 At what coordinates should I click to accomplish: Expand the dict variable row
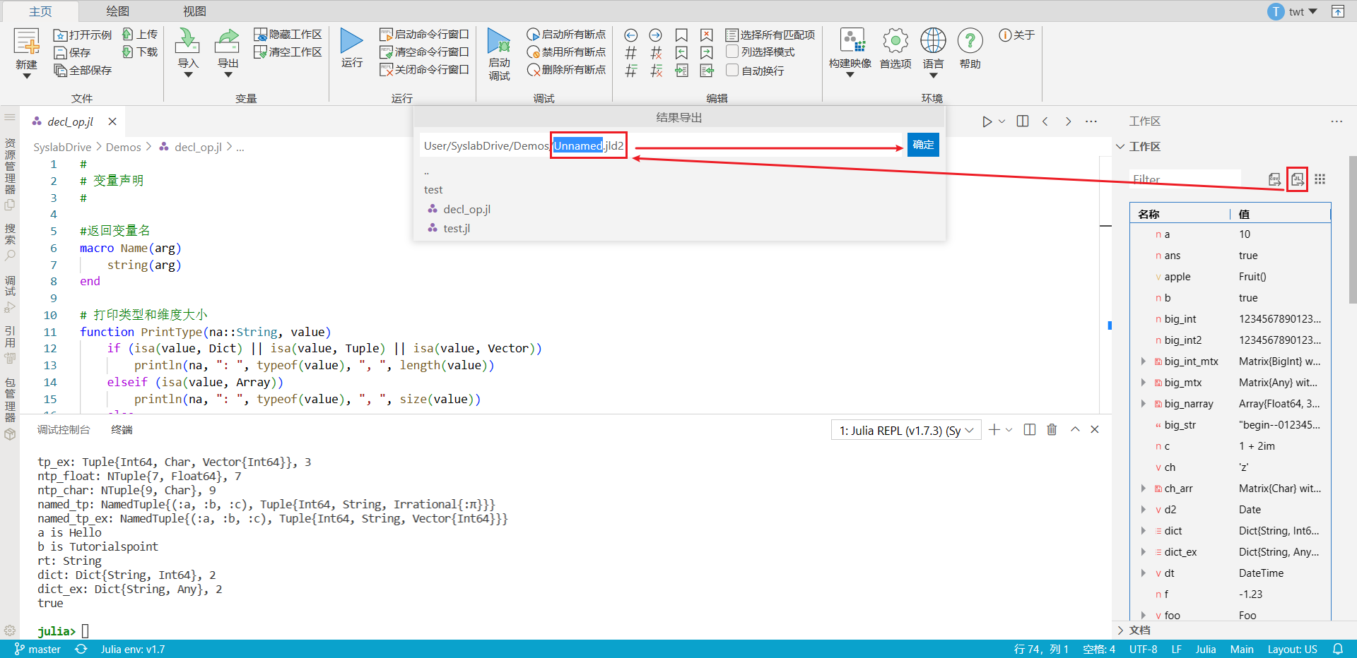pyautogui.click(x=1144, y=531)
